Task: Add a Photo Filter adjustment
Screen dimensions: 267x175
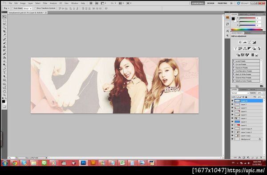Action: coord(254,48)
